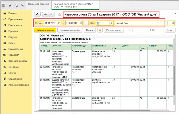This screenshot has height=114, width=179.
Task: Click the vertical scrollbar of the report
Action: [x=174, y=81]
